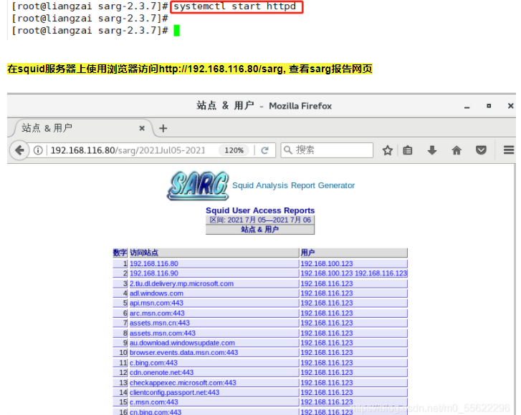Open assets.msn.cn:443 site link
Image resolution: width=521 pixels, height=415 pixels.
[160, 323]
